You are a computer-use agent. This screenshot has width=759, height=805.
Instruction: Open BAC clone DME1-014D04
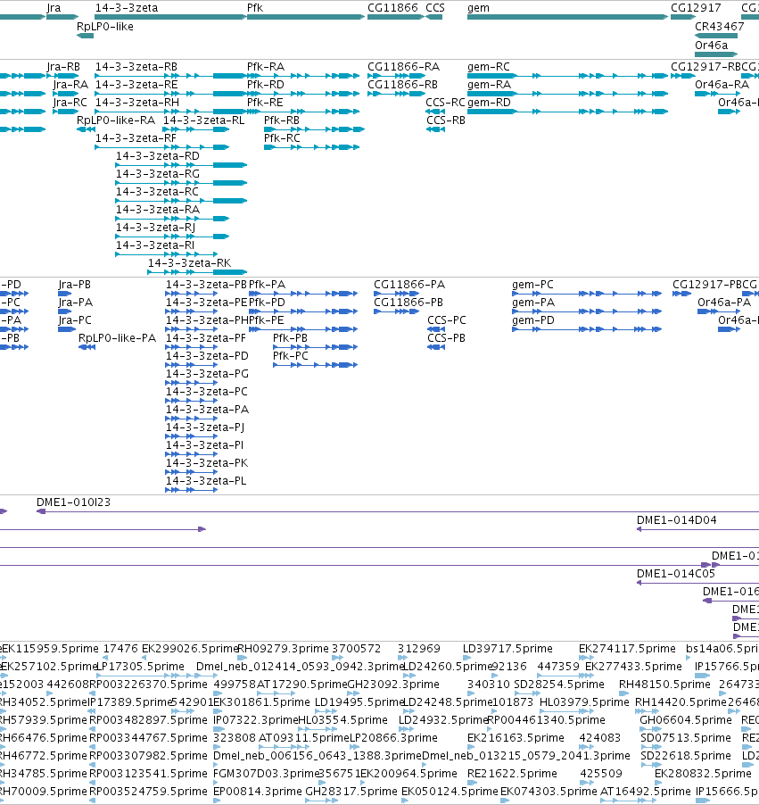click(676, 520)
